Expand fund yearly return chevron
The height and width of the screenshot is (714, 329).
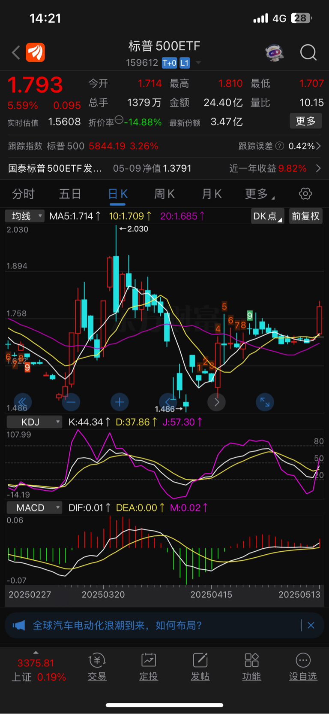(x=318, y=168)
